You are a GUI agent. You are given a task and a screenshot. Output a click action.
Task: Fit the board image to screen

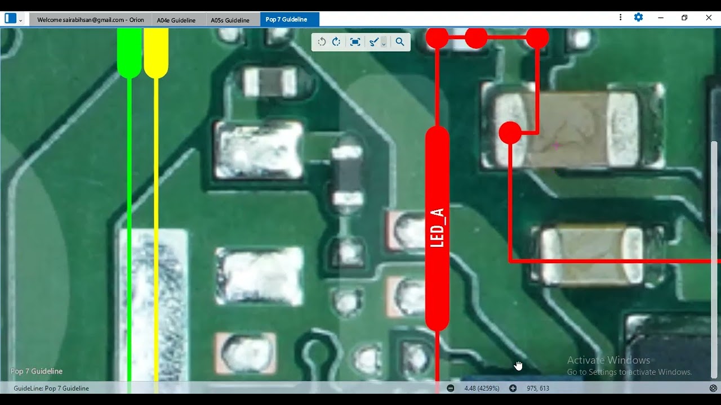(355, 42)
